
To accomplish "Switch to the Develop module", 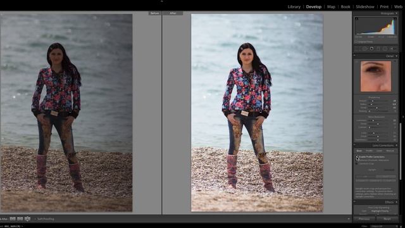I will click(x=314, y=7).
